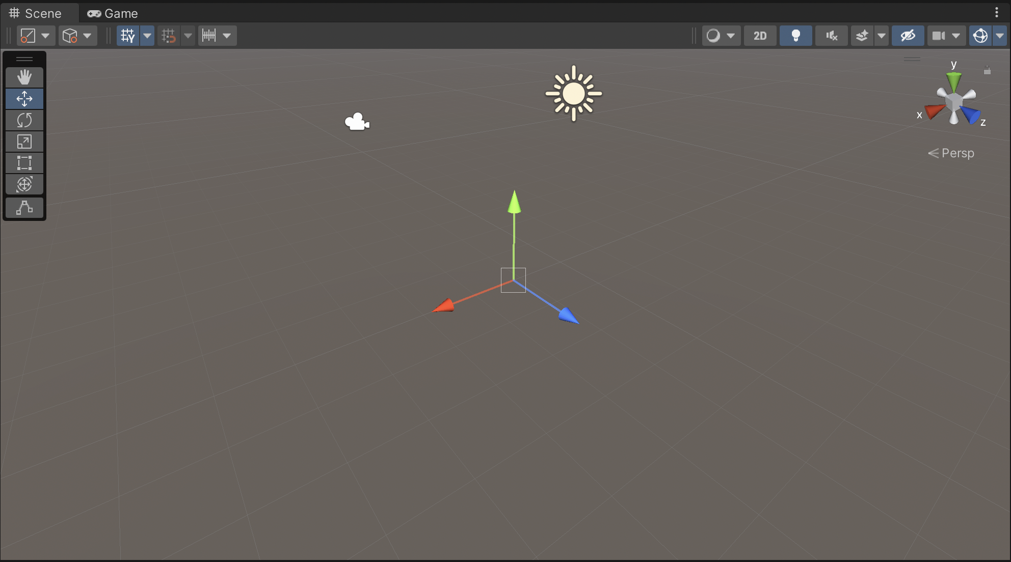The width and height of the screenshot is (1011, 562).
Task: Expand the grid visibility dropdown arrow
Action: (147, 36)
